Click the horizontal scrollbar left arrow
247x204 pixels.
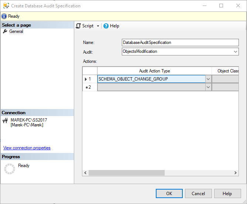(x=85, y=173)
